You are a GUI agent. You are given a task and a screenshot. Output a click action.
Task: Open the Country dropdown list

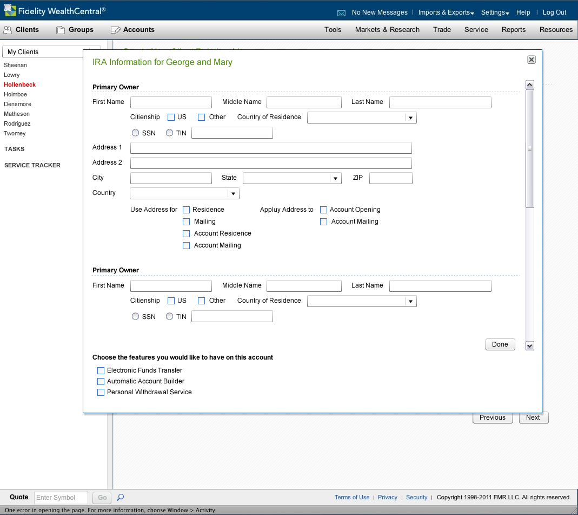point(233,193)
